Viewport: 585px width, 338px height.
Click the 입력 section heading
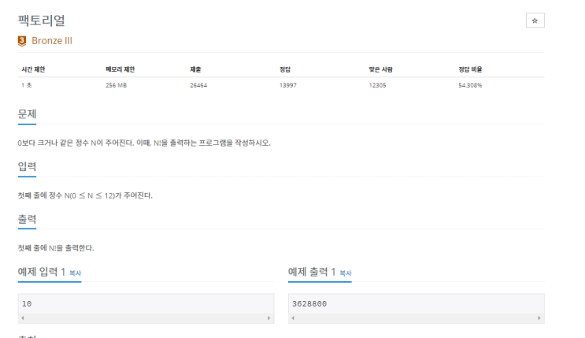[x=27, y=166]
